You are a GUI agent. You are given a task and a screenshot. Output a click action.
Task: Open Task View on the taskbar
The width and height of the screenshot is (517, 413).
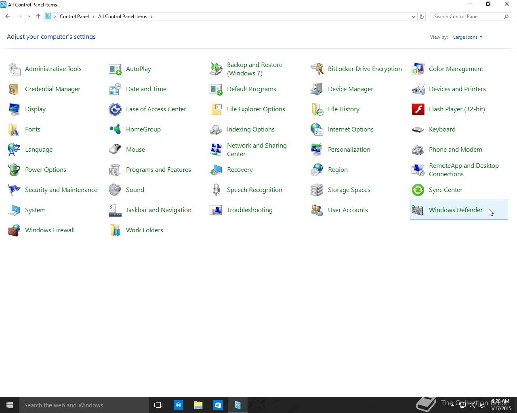(158, 405)
